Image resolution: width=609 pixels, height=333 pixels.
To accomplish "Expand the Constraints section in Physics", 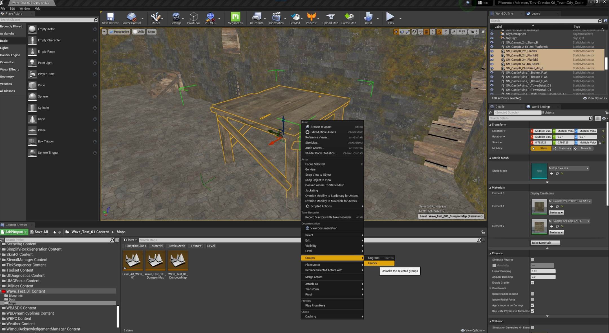I will pos(491,288).
